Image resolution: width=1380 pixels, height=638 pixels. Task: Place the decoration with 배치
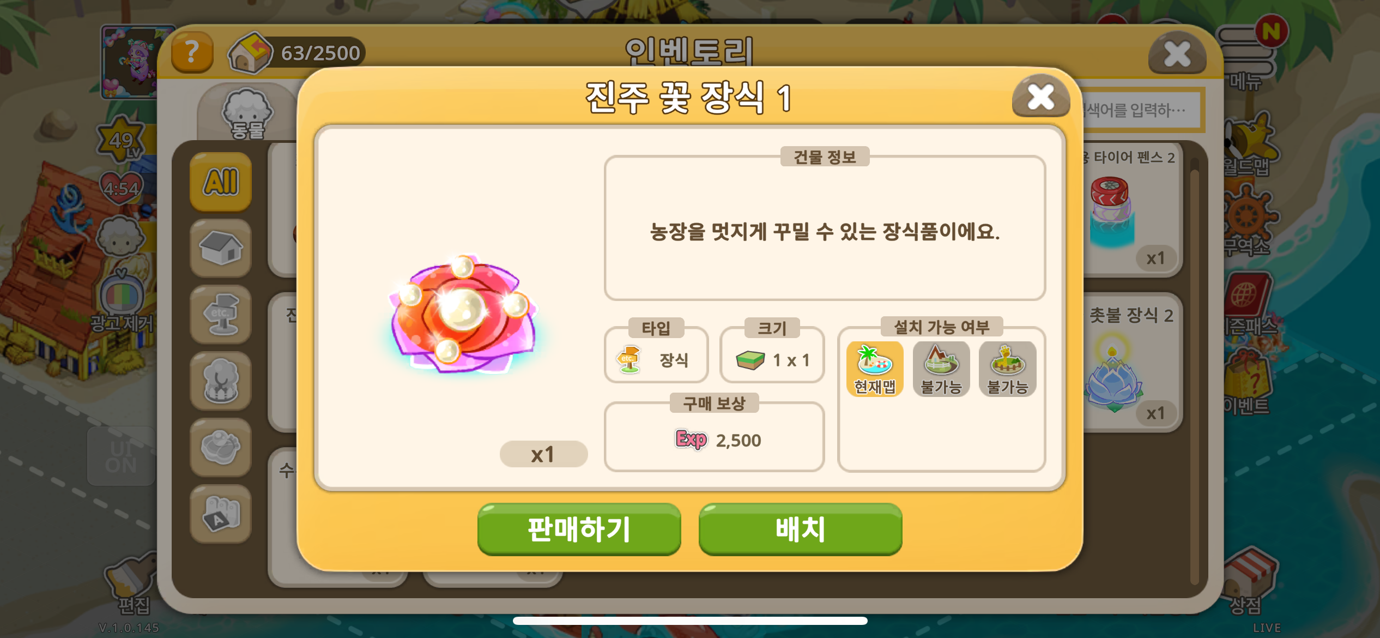click(800, 529)
